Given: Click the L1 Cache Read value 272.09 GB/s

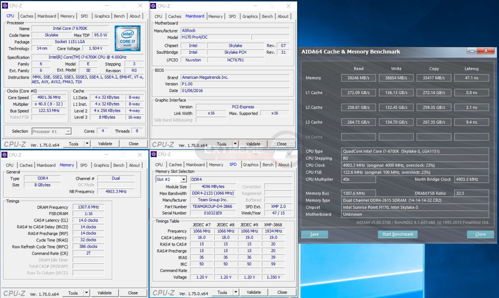Looking at the screenshot, I should [x=358, y=93].
